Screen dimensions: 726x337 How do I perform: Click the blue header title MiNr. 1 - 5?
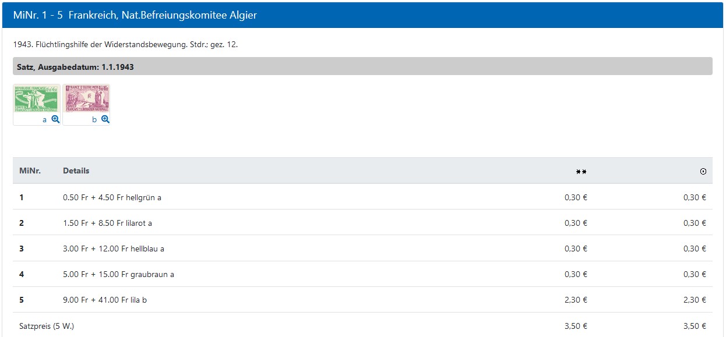tap(135, 15)
